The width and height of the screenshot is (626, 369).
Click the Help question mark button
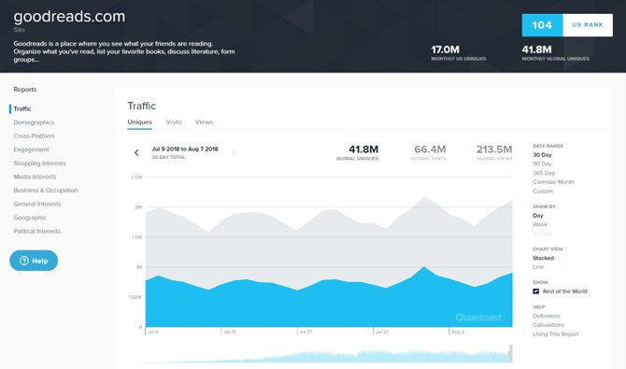pyautogui.click(x=34, y=261)
